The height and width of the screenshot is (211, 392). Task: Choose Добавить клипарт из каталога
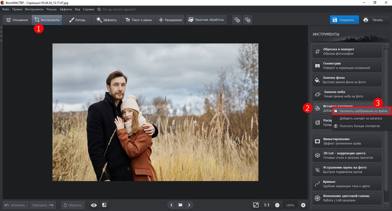[361, 118]
